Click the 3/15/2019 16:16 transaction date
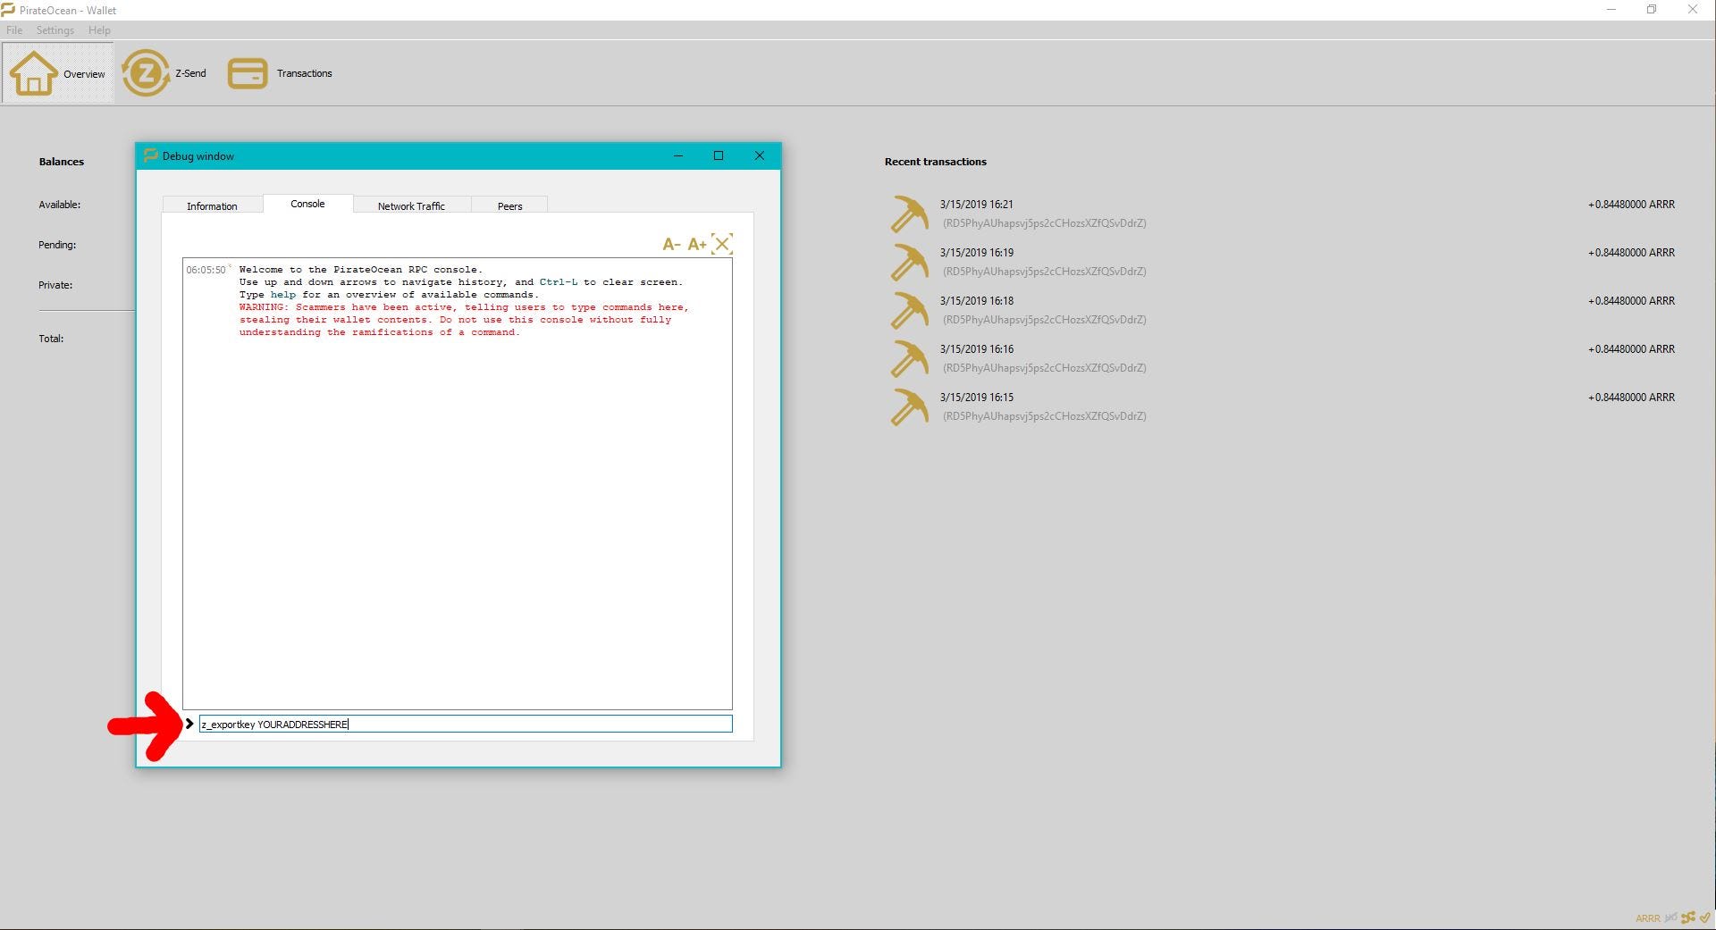Screen dimensions: 1716x930 coord(976,349)
